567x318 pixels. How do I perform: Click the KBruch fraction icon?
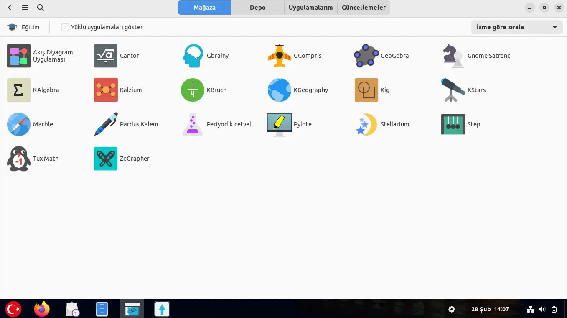[193, 90]
